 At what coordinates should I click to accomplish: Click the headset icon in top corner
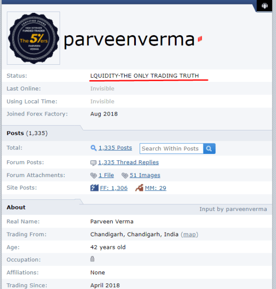pyautogui.click(x=264, y=6)
